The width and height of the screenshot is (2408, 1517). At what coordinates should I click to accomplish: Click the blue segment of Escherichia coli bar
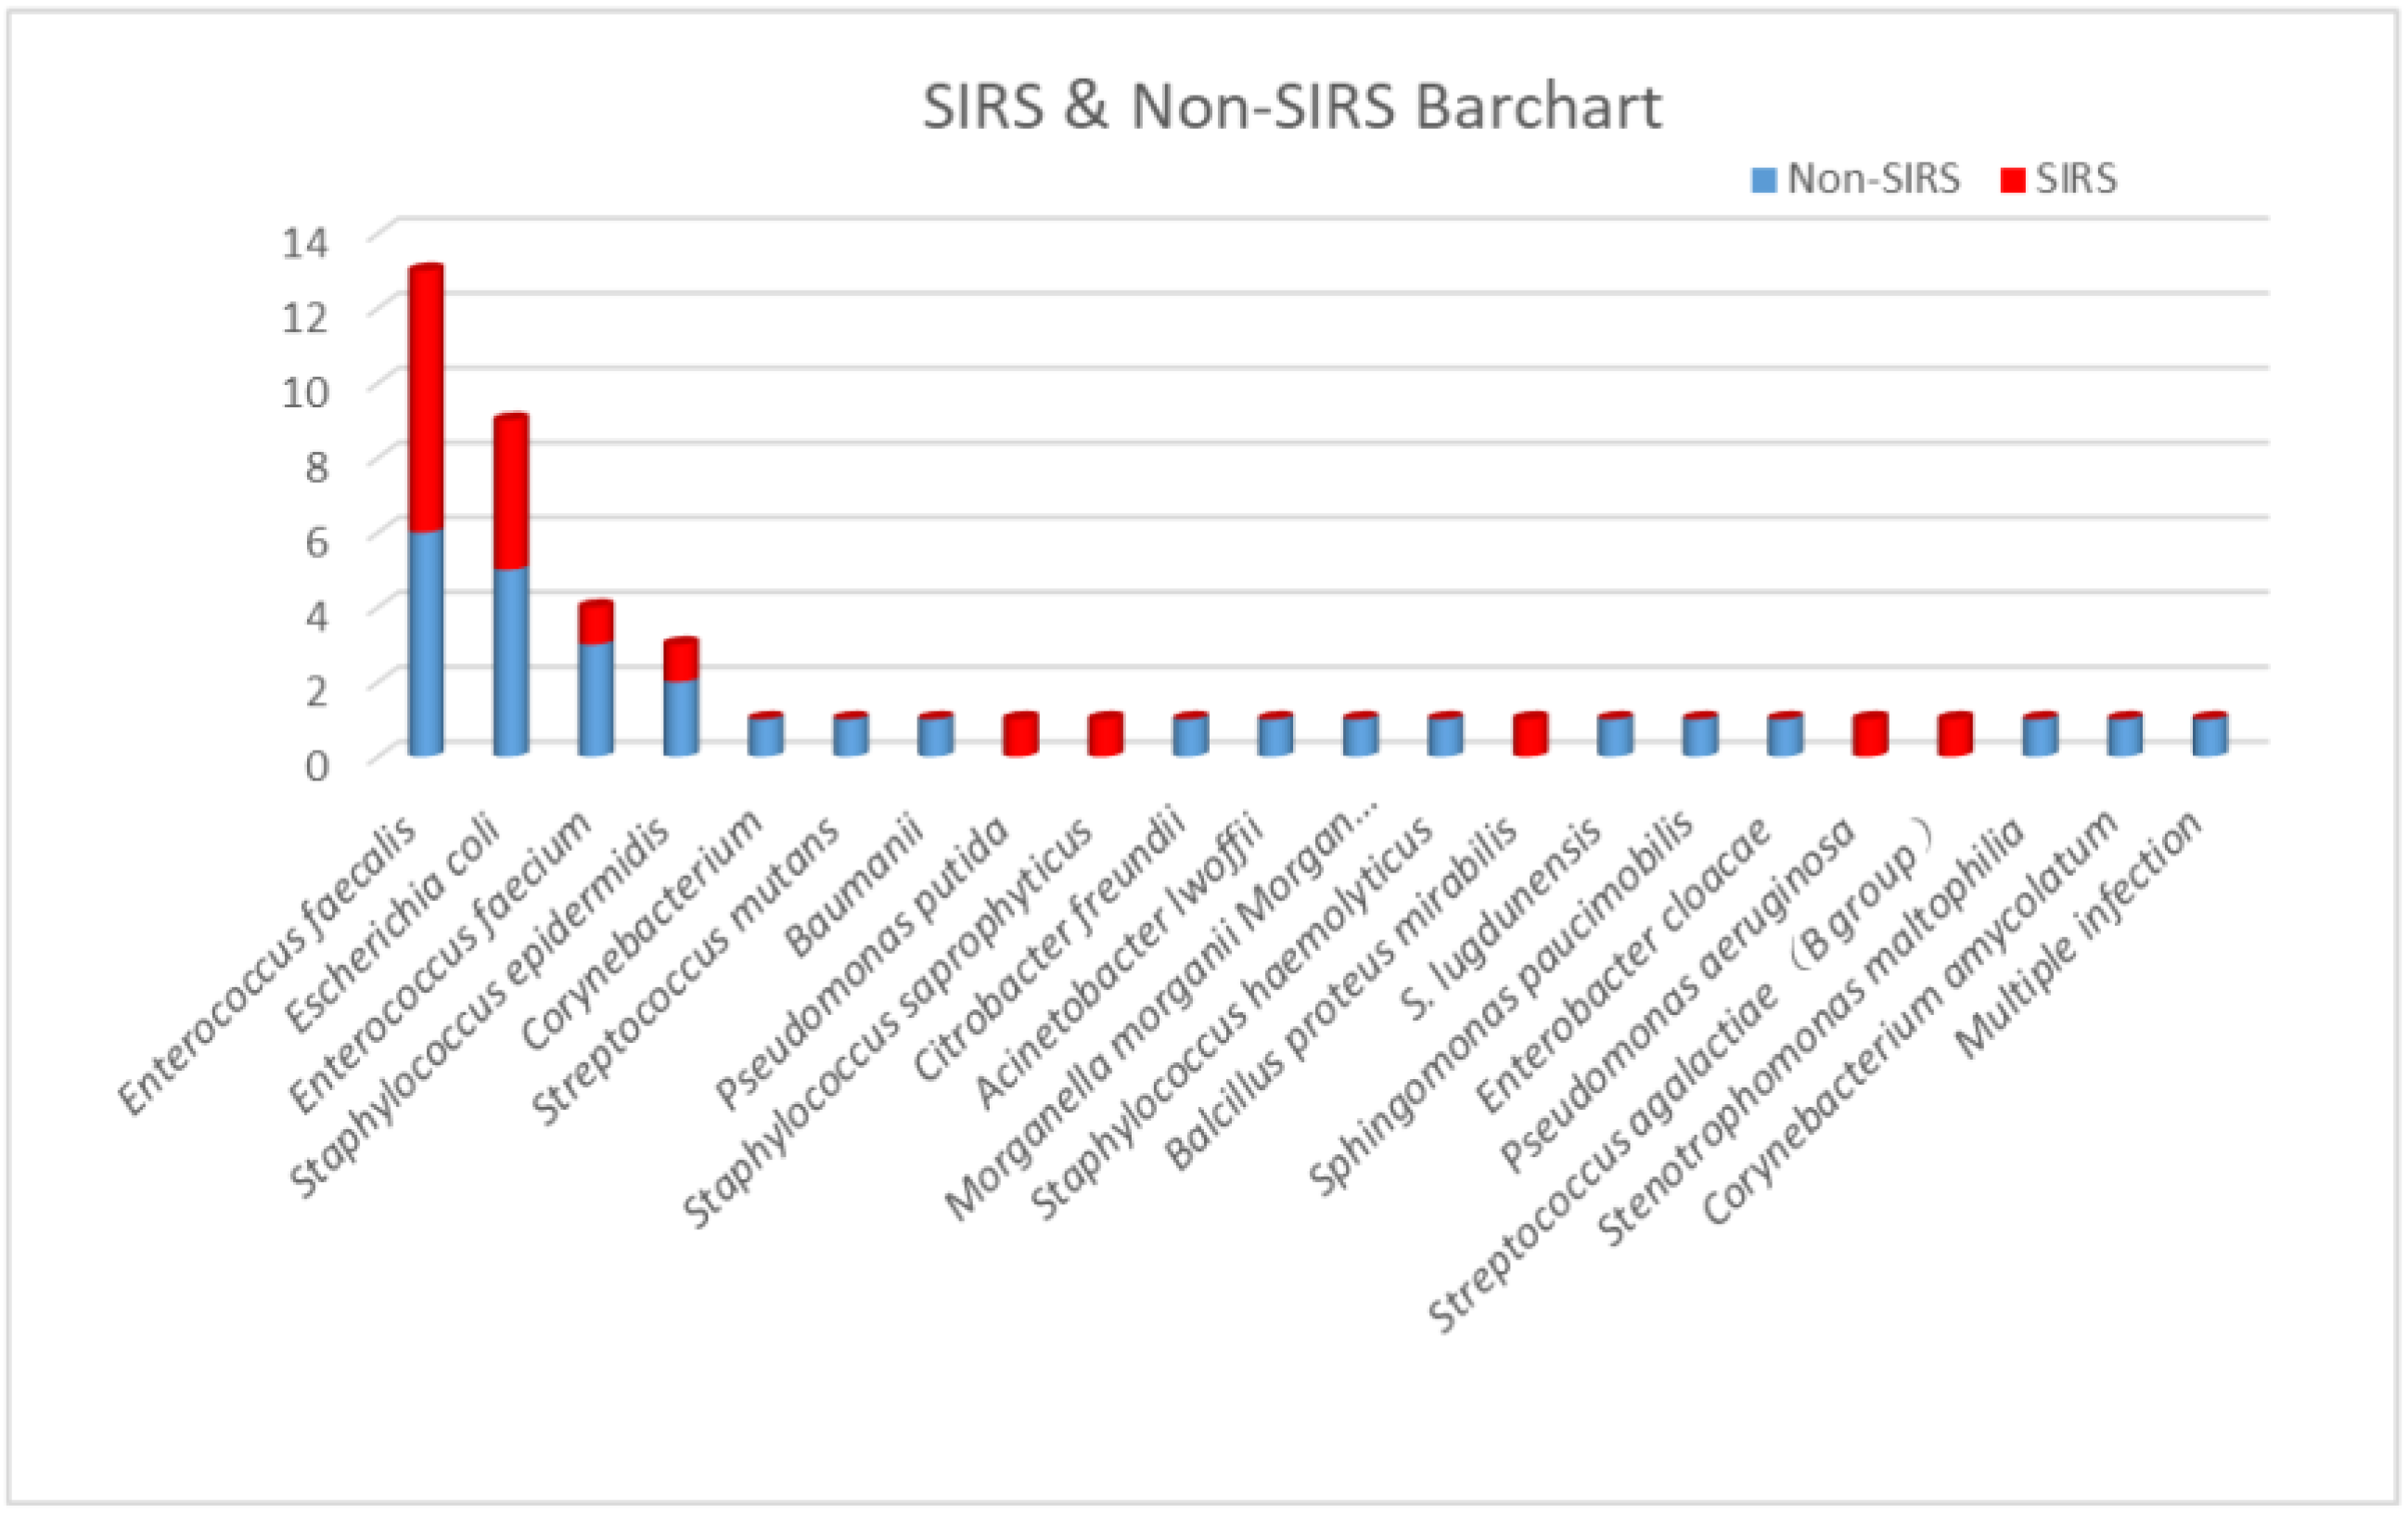click(510, 660)
